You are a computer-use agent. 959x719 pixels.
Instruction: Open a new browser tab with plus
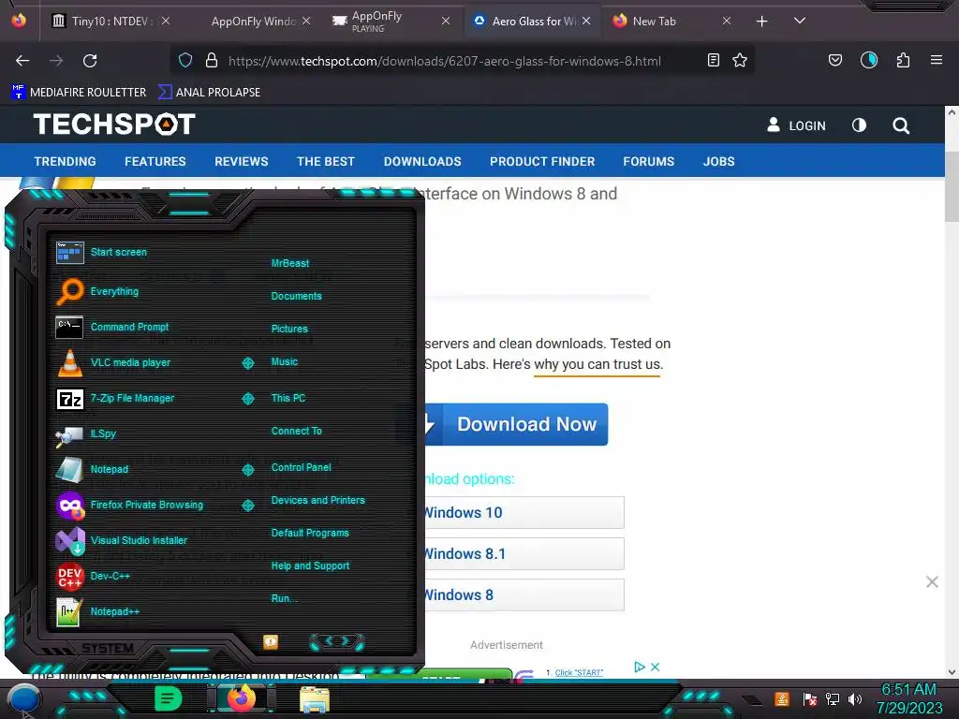point(761,22)
